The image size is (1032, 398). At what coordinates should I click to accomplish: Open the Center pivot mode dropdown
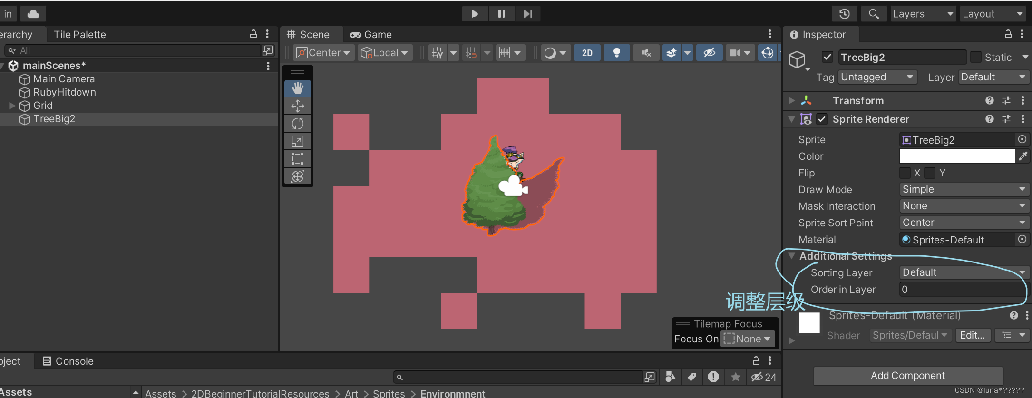point(323,53)
